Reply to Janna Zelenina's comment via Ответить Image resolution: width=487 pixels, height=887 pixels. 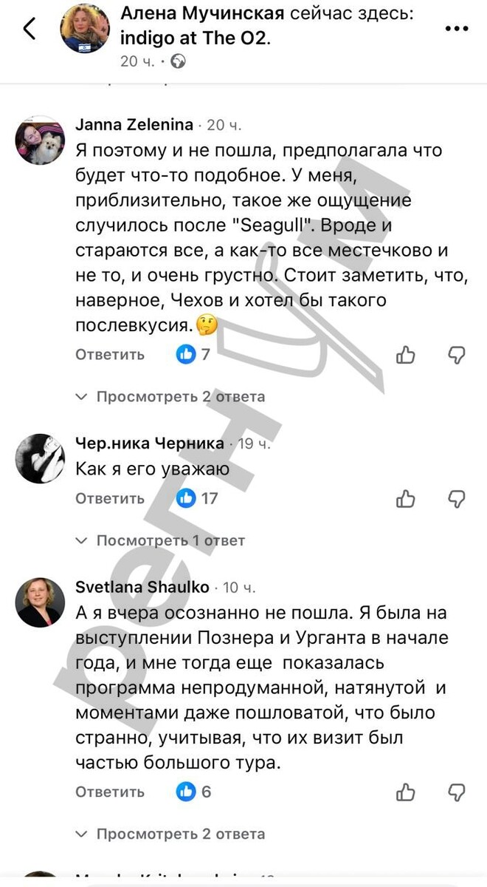[x=108, y=355]
